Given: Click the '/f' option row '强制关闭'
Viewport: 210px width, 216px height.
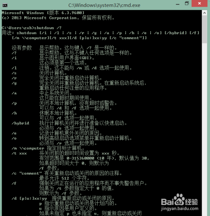Looking at the screenshot, I should click(79, 183).
